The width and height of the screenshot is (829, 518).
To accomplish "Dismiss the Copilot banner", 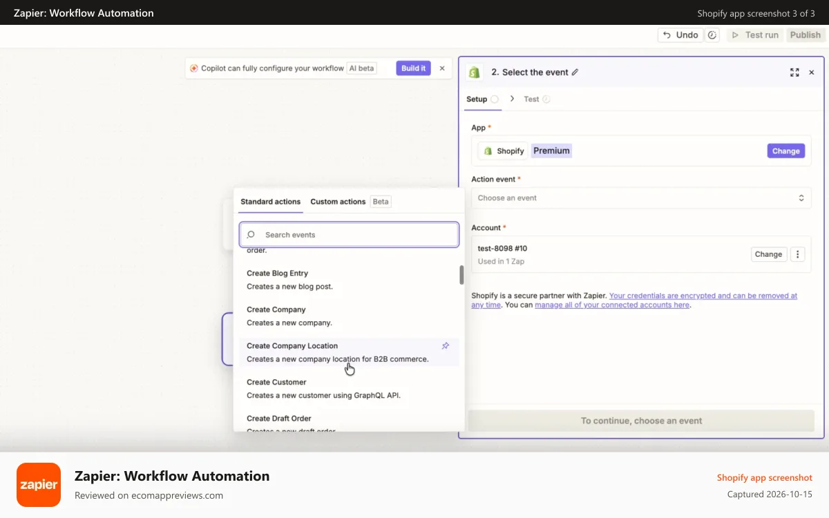I will [442, 68].
